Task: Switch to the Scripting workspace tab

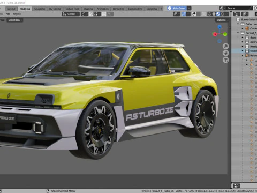Action: (152, 9)
